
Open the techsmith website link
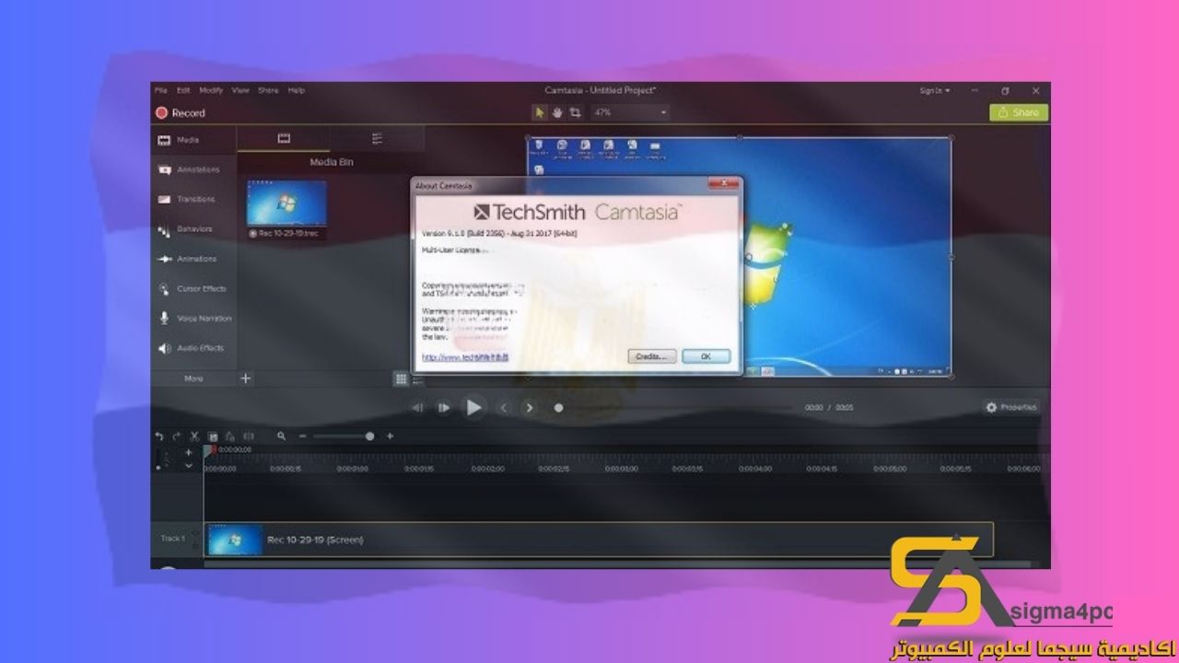[465, 356]
